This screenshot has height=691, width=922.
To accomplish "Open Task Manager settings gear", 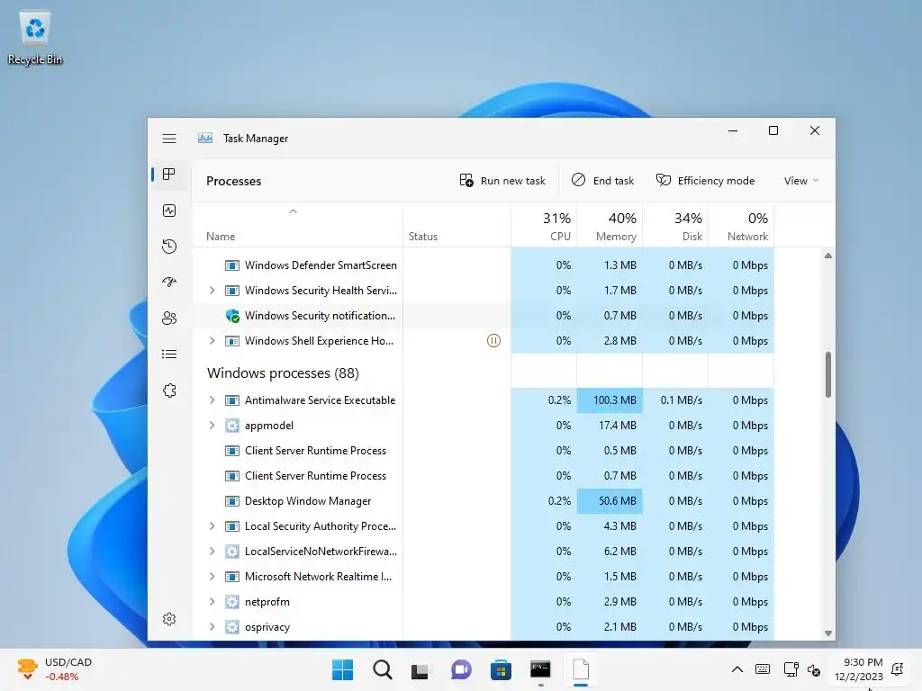I will point(169,619).
